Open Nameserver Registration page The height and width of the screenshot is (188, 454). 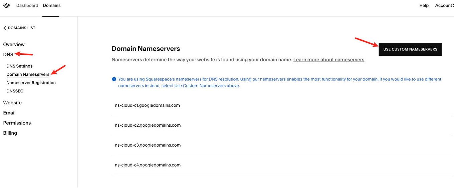[31, 83]
